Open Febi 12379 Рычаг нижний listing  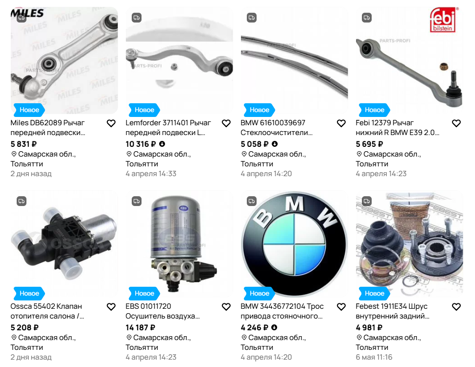tap(397, 128)
